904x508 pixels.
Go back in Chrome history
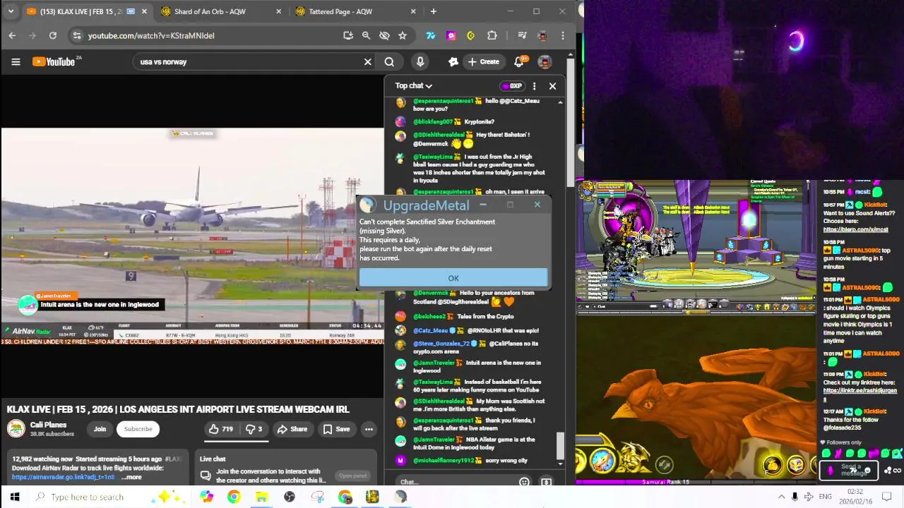(x=12, y=35)
